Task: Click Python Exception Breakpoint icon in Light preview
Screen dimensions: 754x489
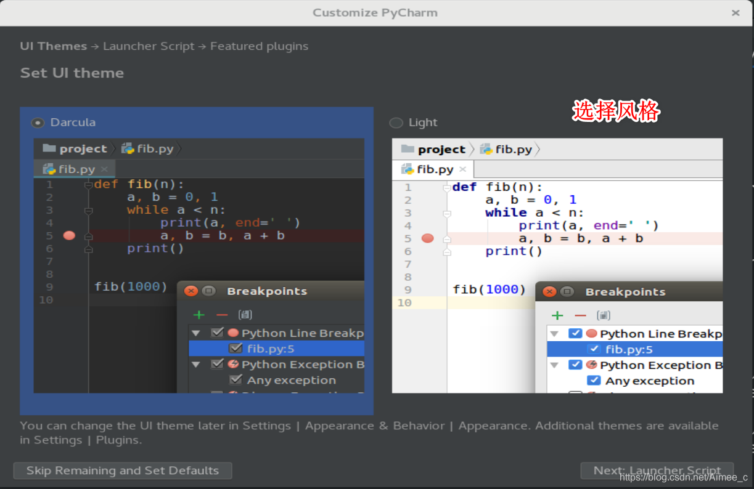Action: pyautogui.click(x=591, y=365)
